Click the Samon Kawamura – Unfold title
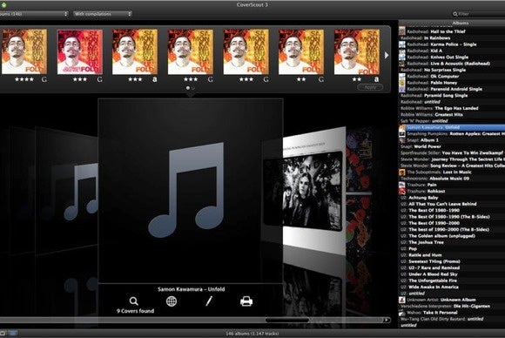505x338 pixels. click(192, 289)
